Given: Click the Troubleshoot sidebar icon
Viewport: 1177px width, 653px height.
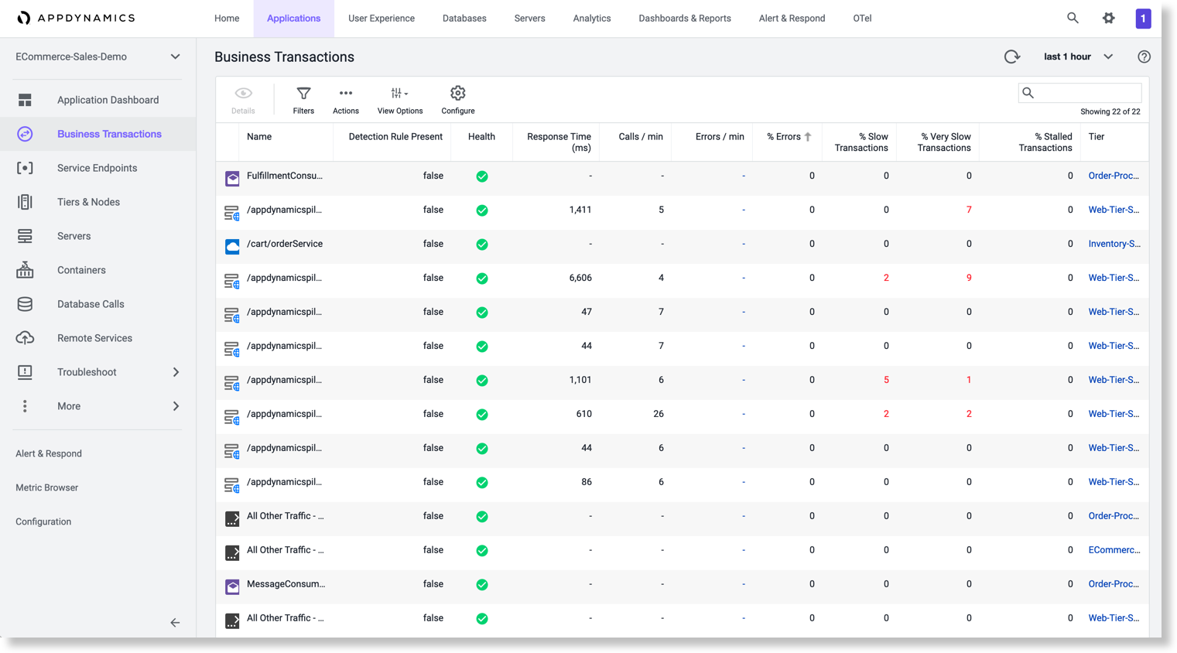Looking at the screenshot, I should click(x=25, y=372).
